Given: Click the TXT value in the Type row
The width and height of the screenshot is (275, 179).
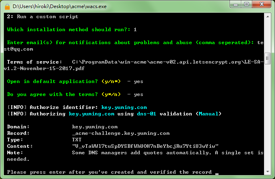Looking at the screenshot, I should (x=77, y=140).
